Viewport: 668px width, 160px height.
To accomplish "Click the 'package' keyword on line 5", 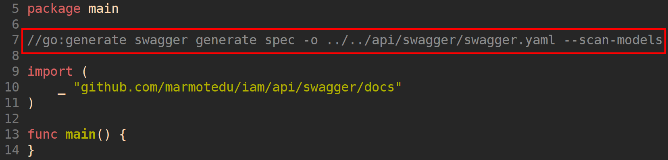I will [54, 9].
